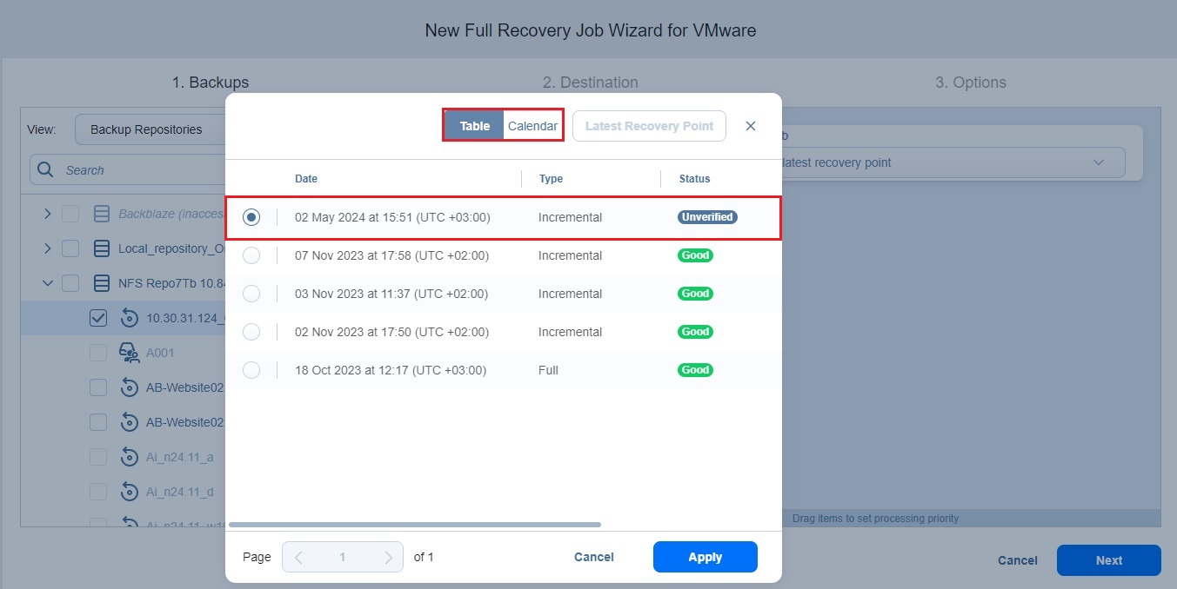Switch to the Calendar view tab
1177x589 pixels.
click(x=532, y=126)
